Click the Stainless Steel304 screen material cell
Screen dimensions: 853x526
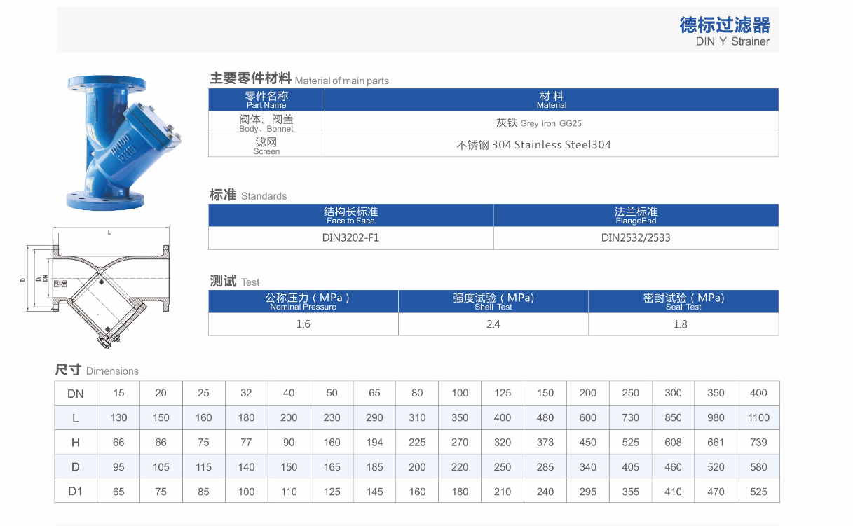[533, 145]
